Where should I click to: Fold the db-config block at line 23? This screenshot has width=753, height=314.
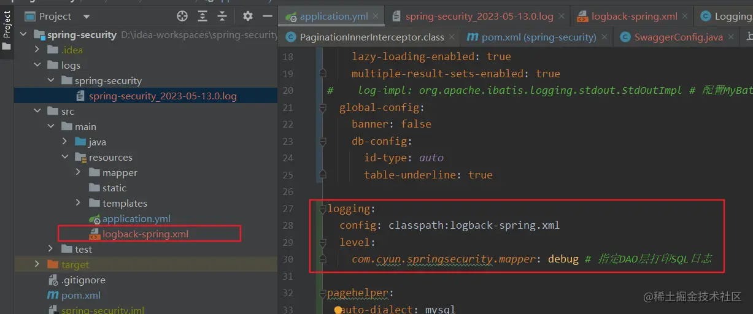click(x=323, y=141)
